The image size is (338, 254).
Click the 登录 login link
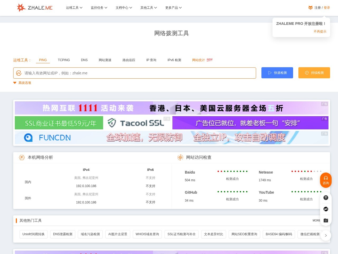click(326, 8)
